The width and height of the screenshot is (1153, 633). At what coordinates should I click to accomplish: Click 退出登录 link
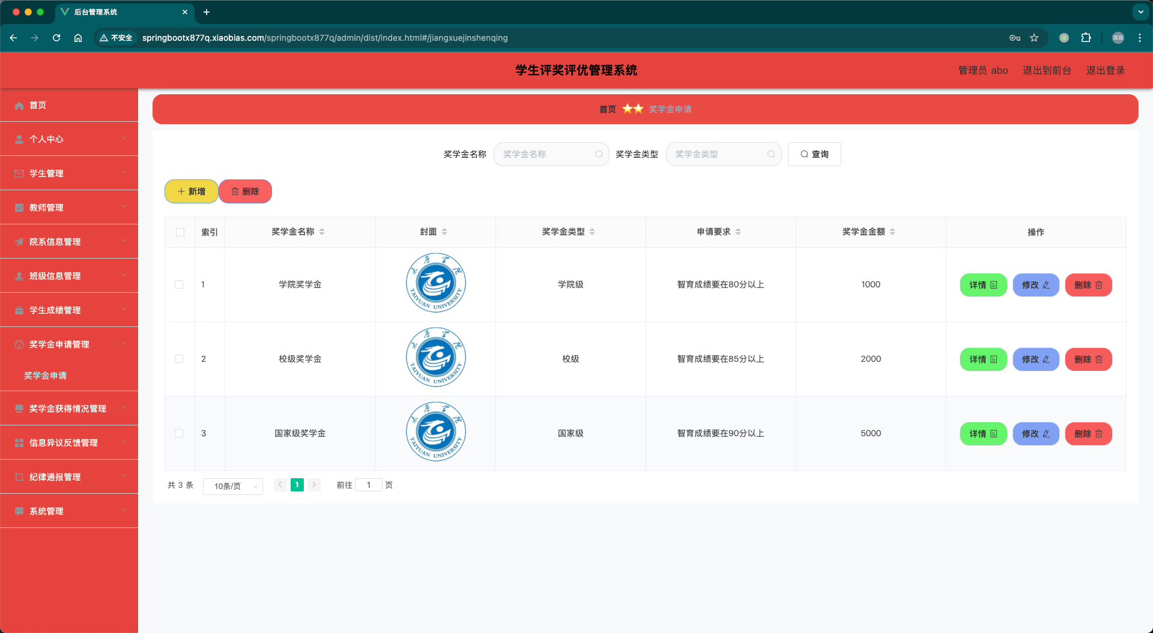[1106, 70]
